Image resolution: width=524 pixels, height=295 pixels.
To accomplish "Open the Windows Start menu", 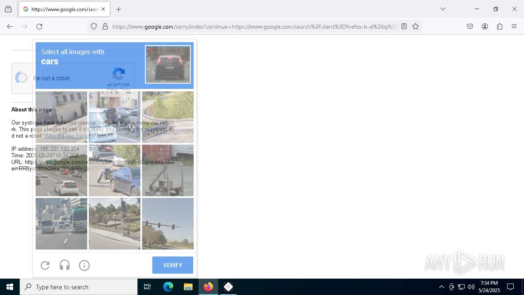I will click(x=10, y=287).
